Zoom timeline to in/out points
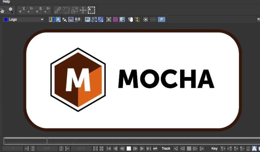Image resolution: width=260 pixels, height=152 pixels. coord(95,148)
